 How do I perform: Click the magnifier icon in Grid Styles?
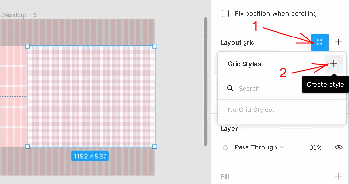tap(230, 88)
